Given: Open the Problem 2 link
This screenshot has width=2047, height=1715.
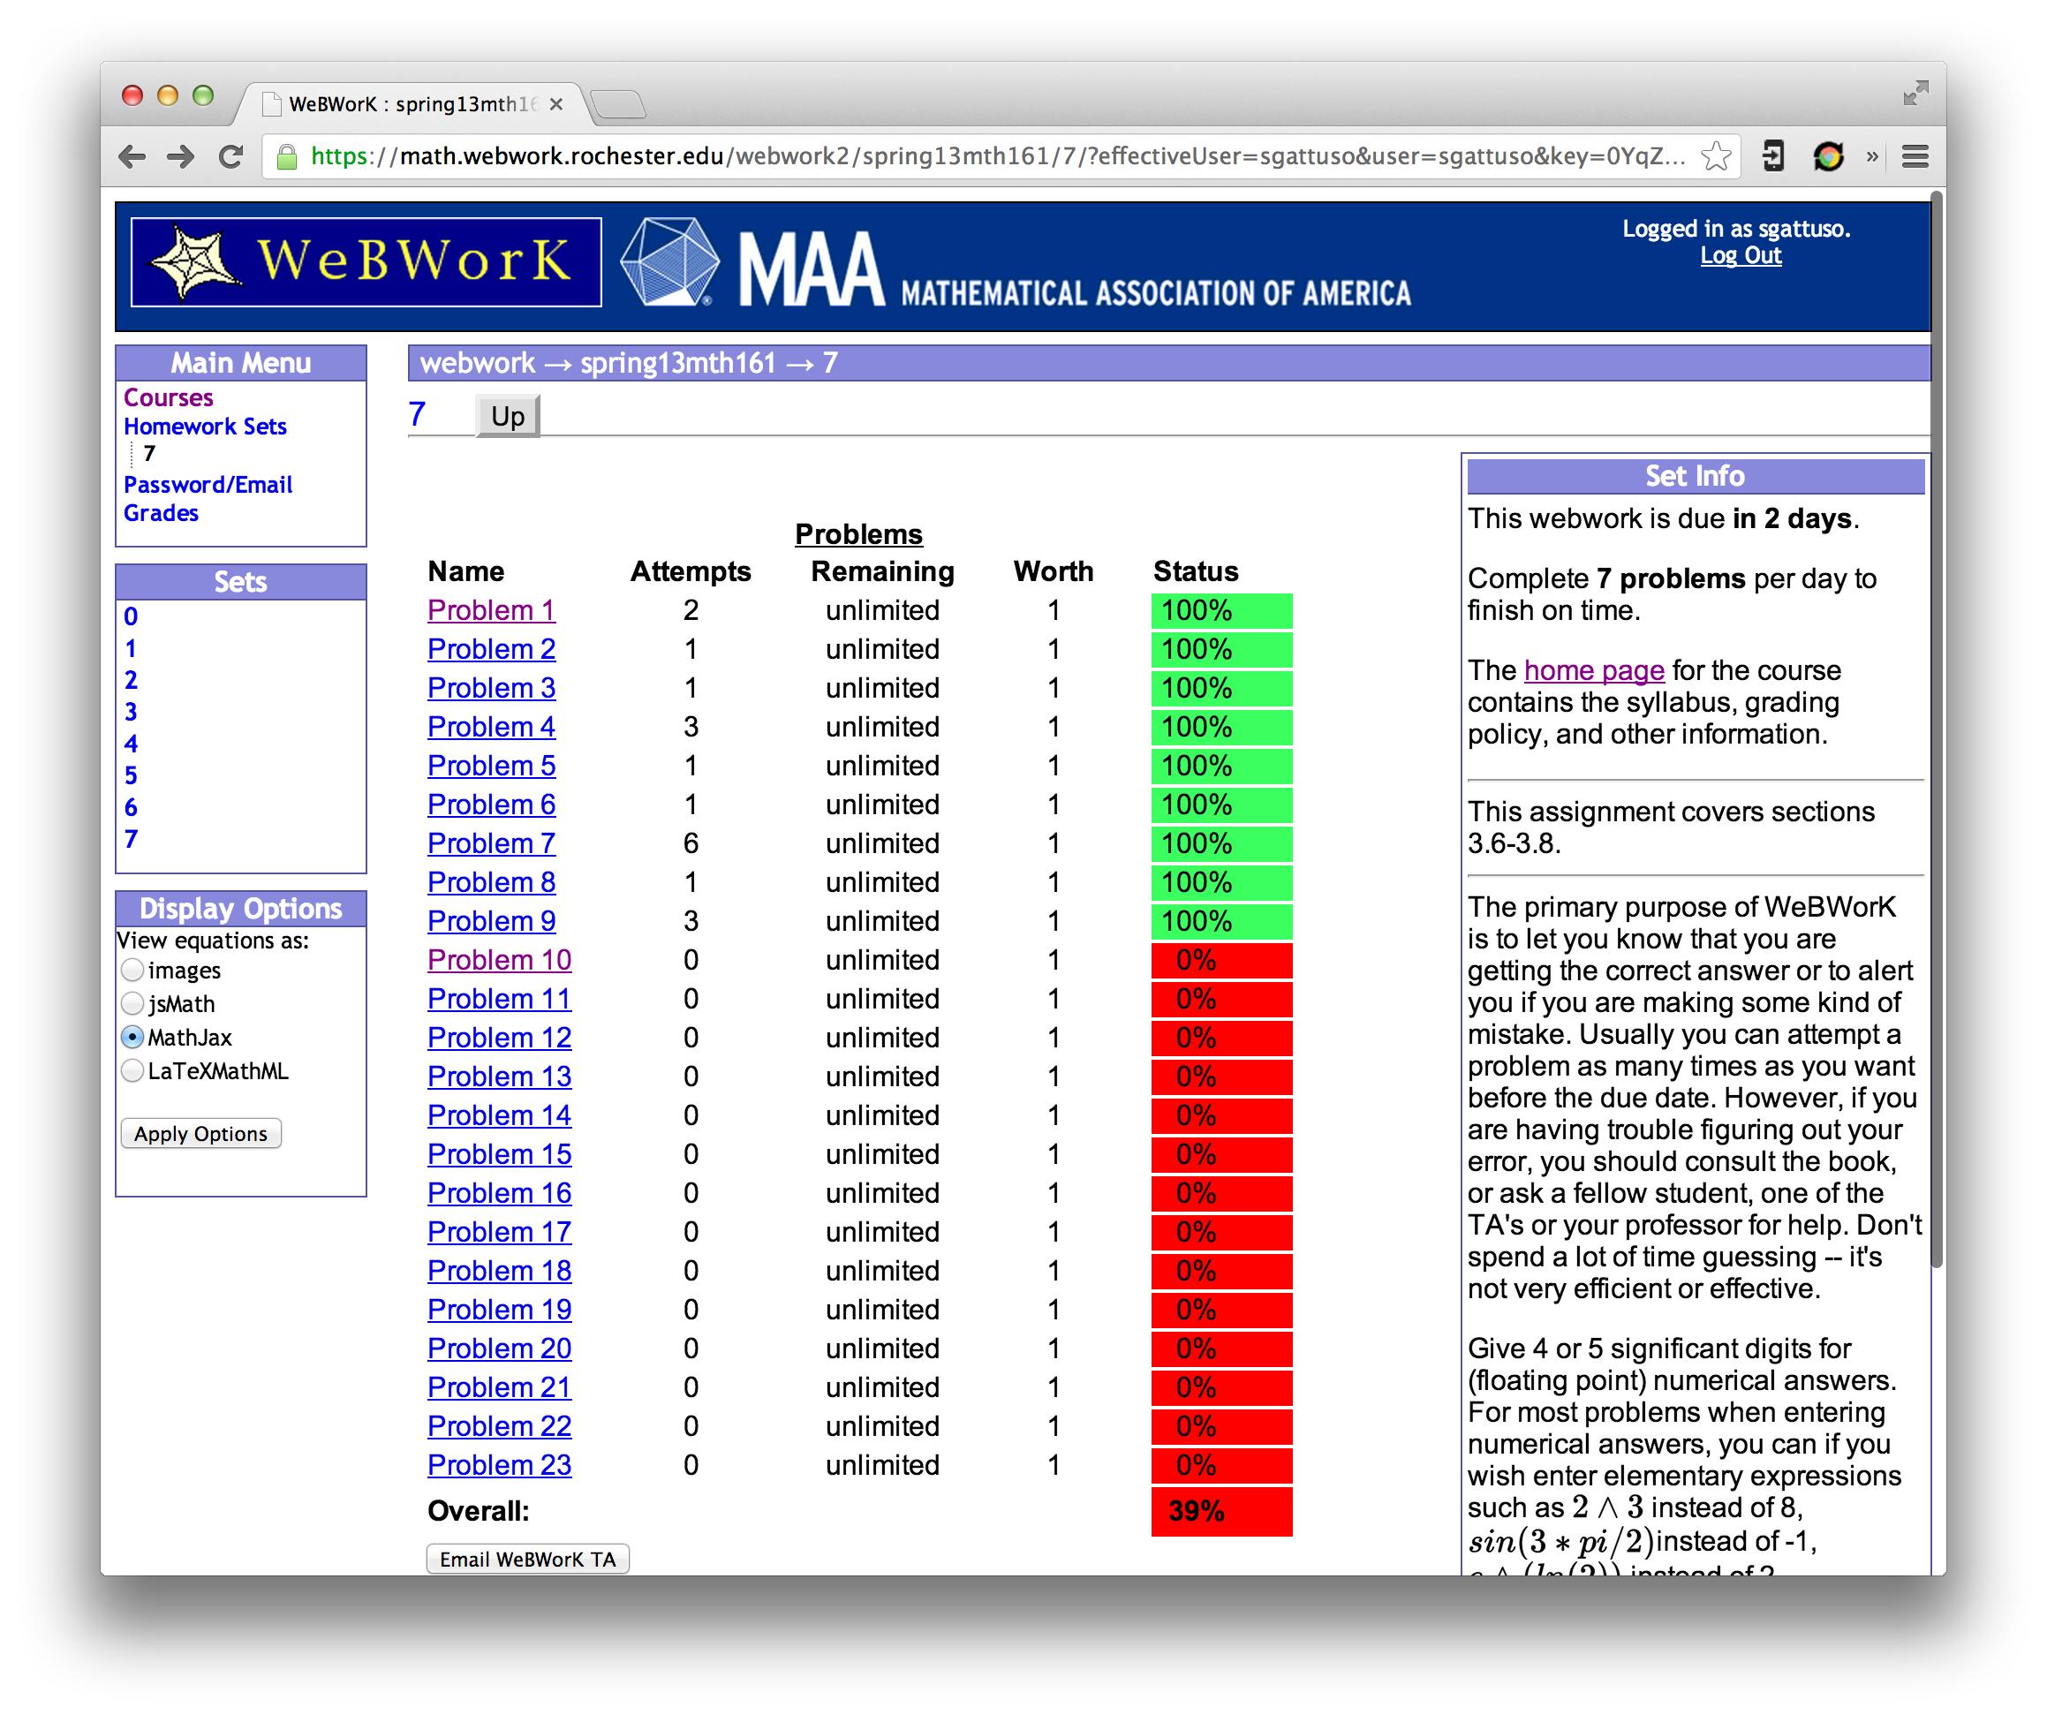Looking at the screenshot, I should tap(491, 649).
